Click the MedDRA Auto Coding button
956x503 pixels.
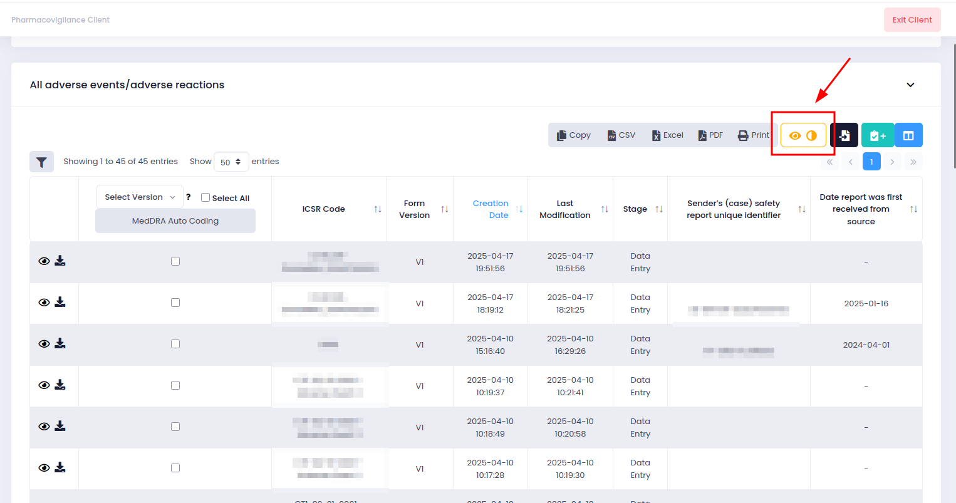click(x=175, y=221)
